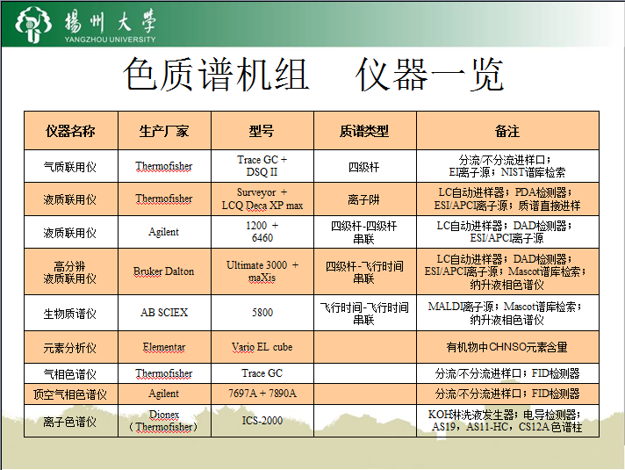Click the FID检测器 remark in 气相色谱仪 row
The width and height of the screenshot is (625, 470).
[x=507, y=374]
